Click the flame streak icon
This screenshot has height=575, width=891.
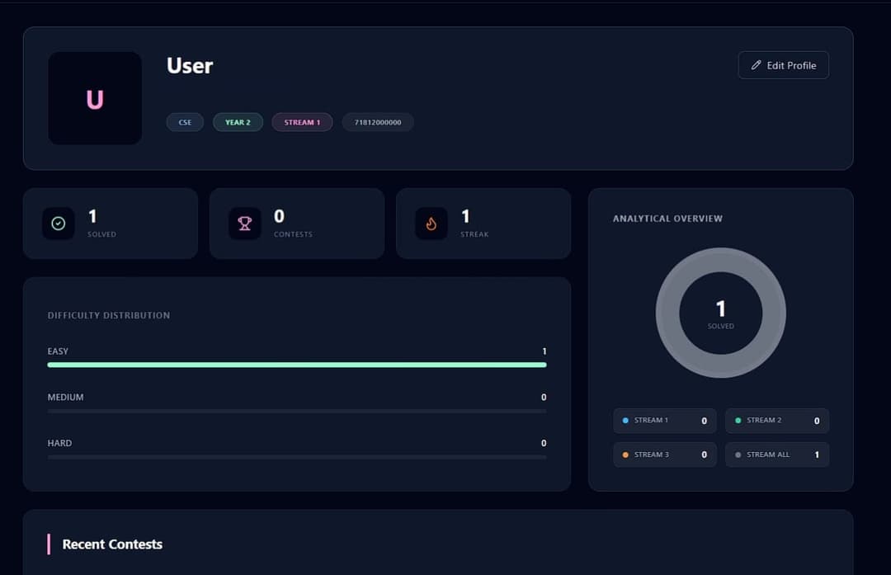tap(431, 223)
